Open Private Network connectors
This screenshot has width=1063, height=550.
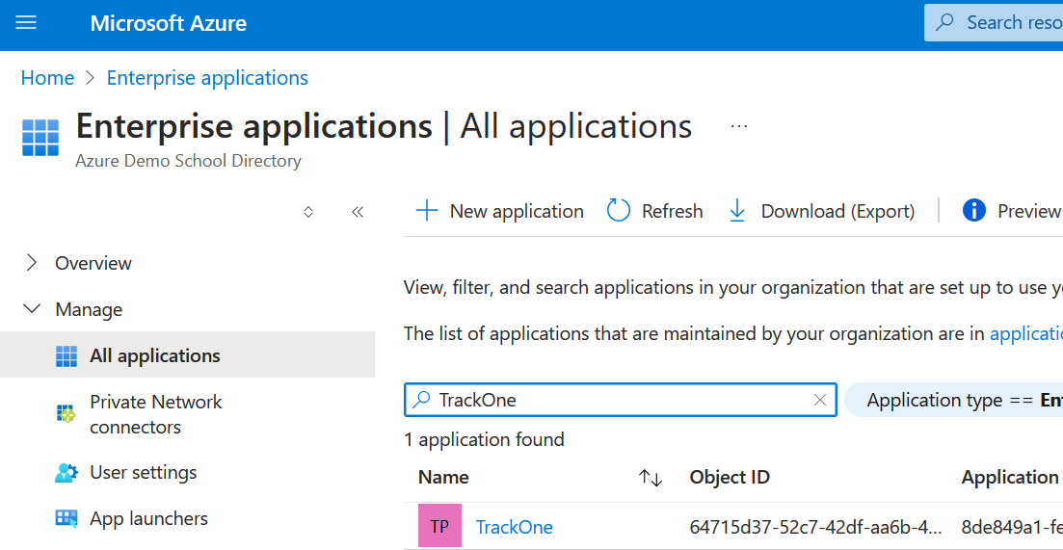[156, 414]
